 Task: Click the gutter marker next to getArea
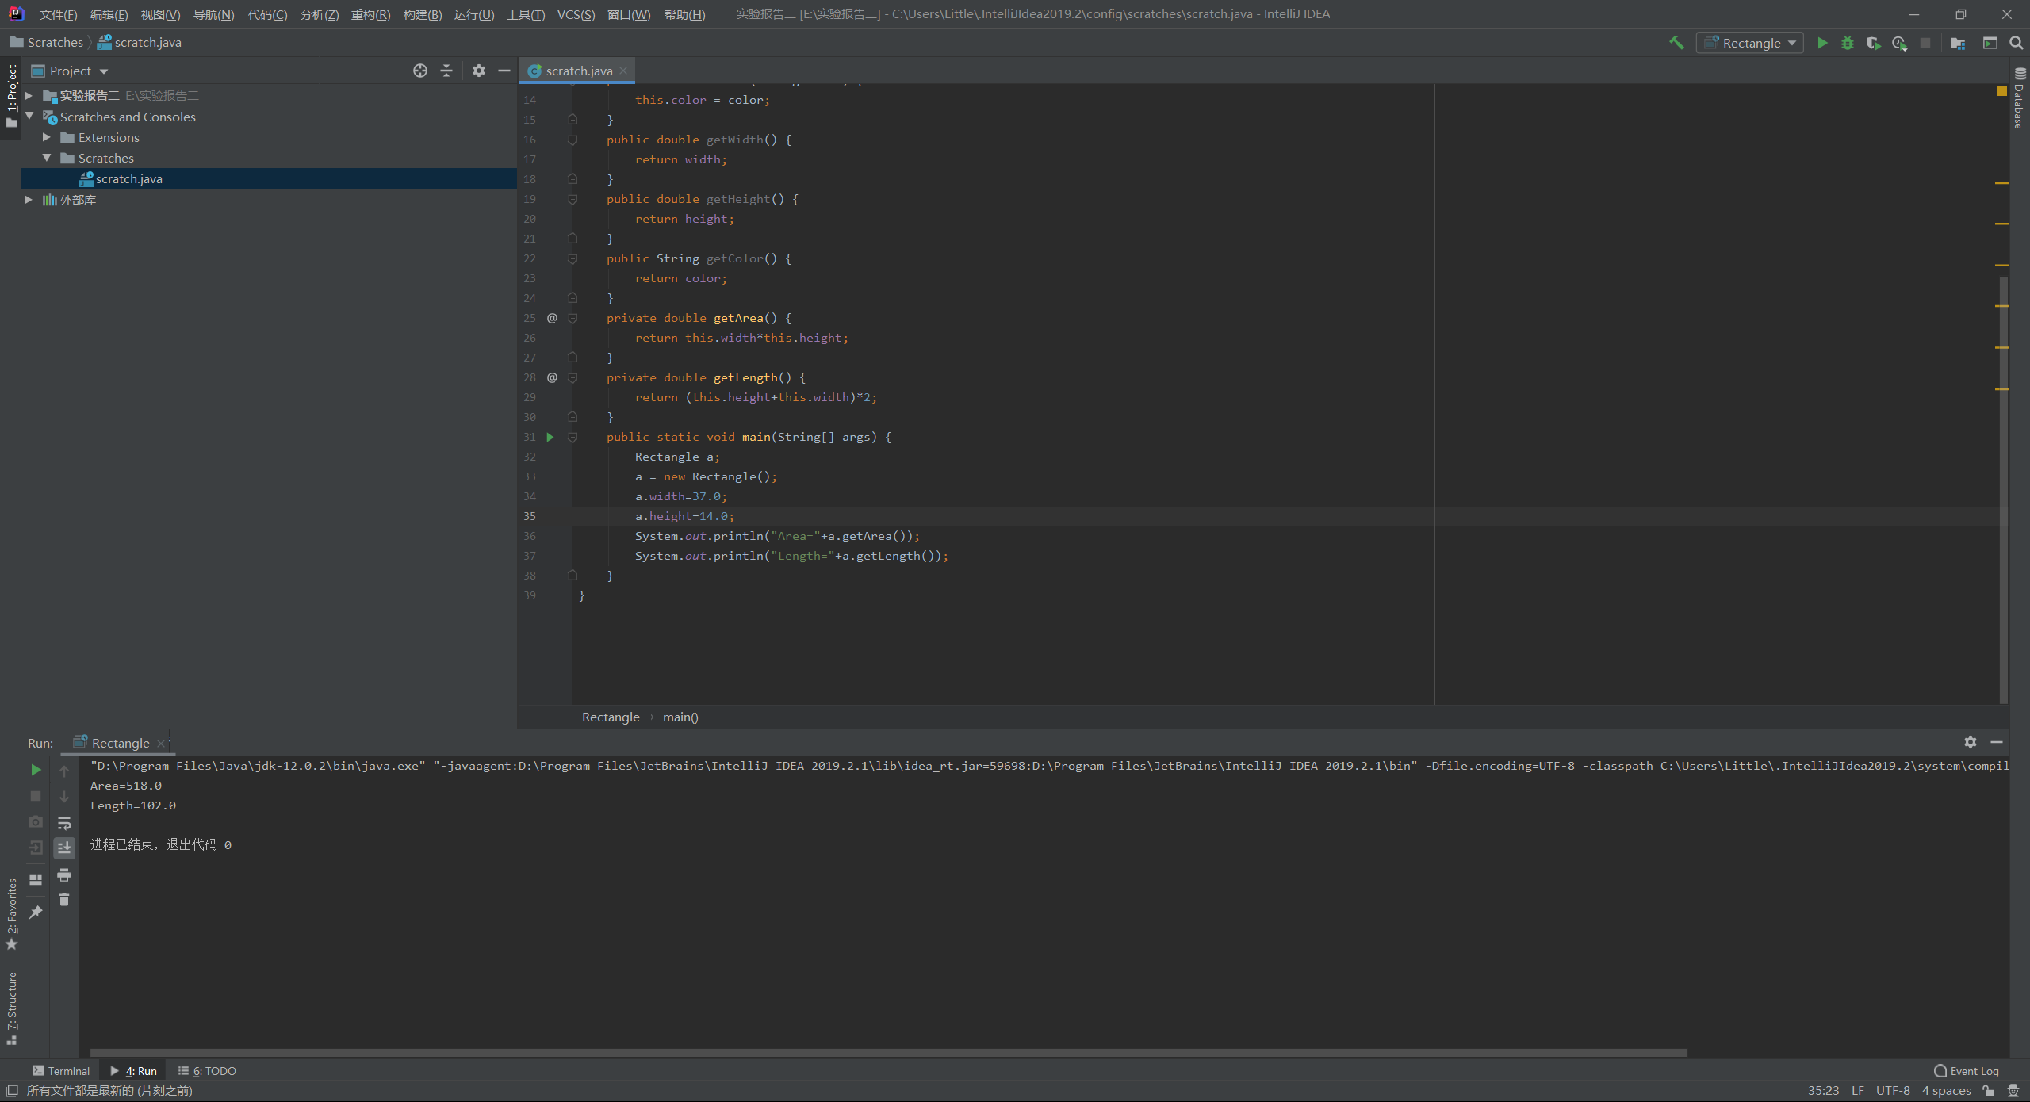coord(552,318)
